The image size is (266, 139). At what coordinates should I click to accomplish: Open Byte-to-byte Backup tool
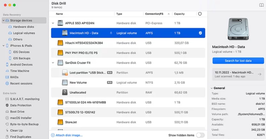pos(24,124)
